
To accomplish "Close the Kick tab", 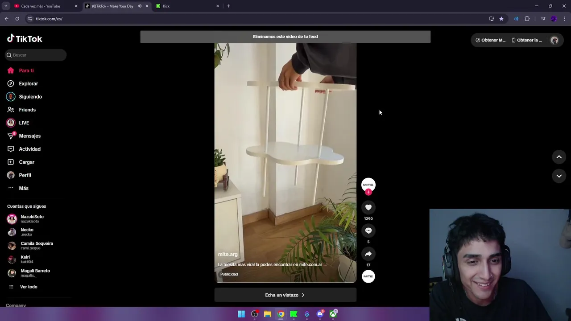I will [218, 6].
